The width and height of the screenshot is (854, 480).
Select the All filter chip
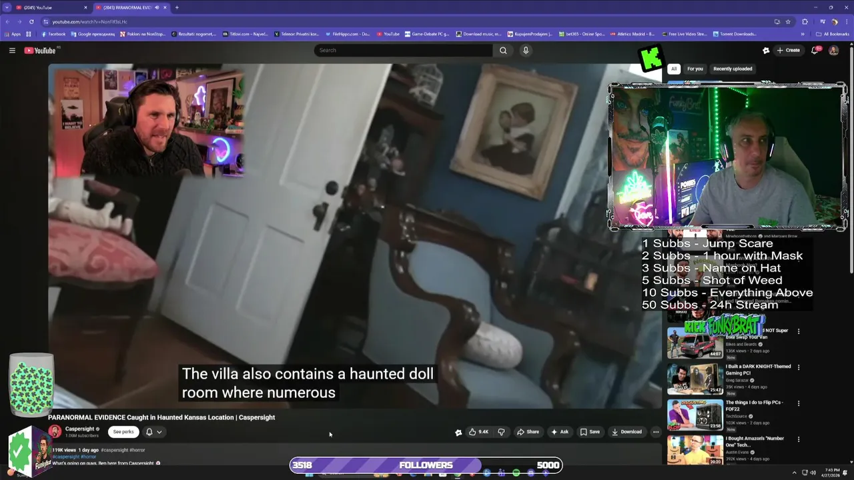click(674, 69)
